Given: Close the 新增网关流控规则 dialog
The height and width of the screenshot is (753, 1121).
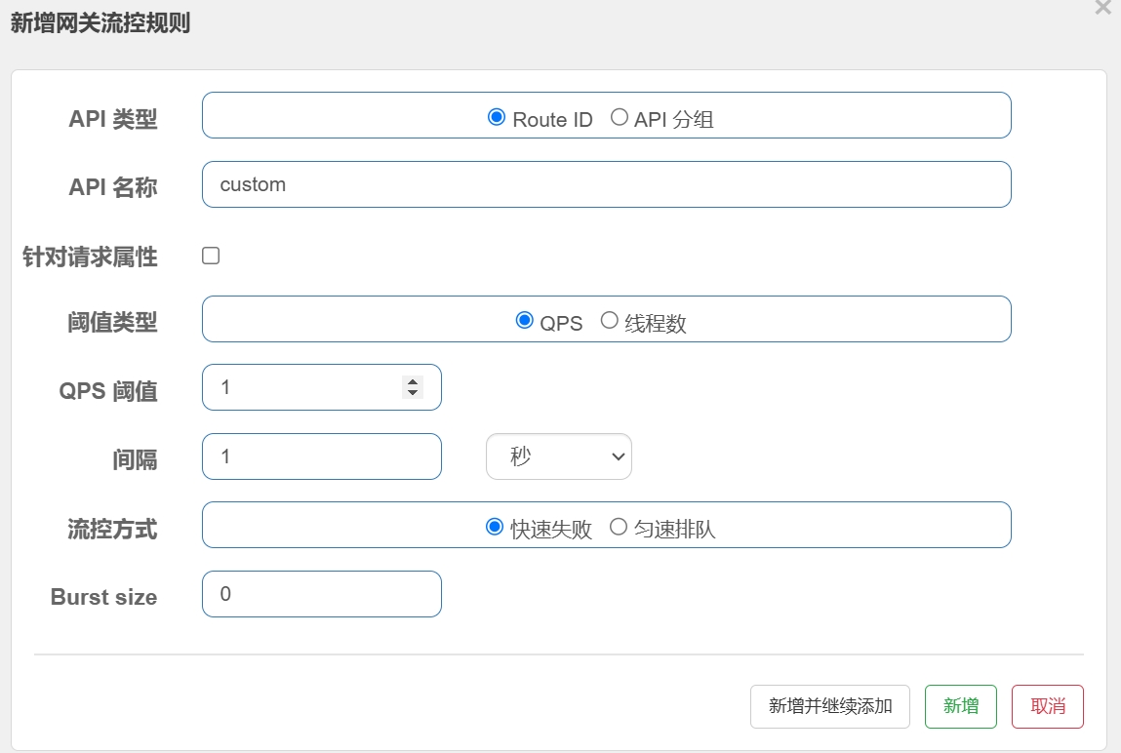Looking at the screenshot, I should tap(1102, 8).
